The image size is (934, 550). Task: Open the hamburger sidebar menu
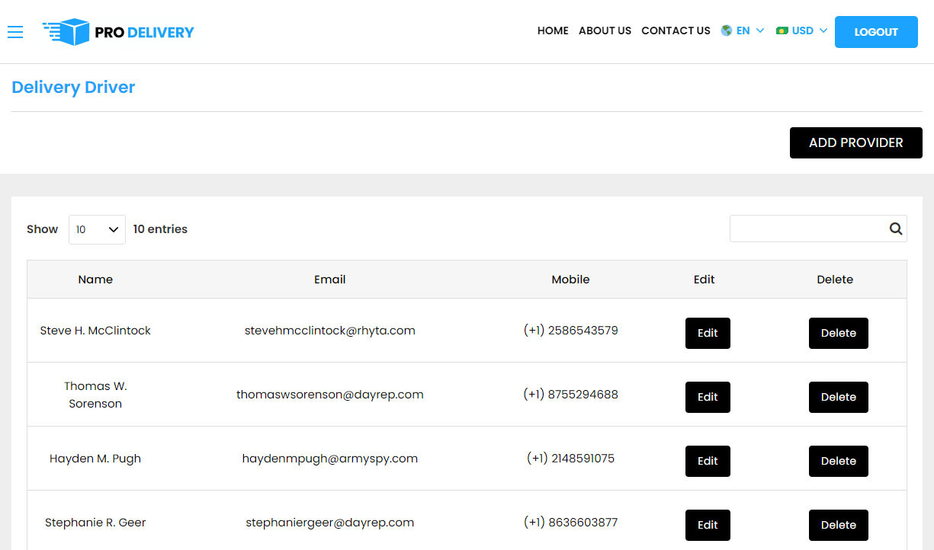[x=15, y=31]
